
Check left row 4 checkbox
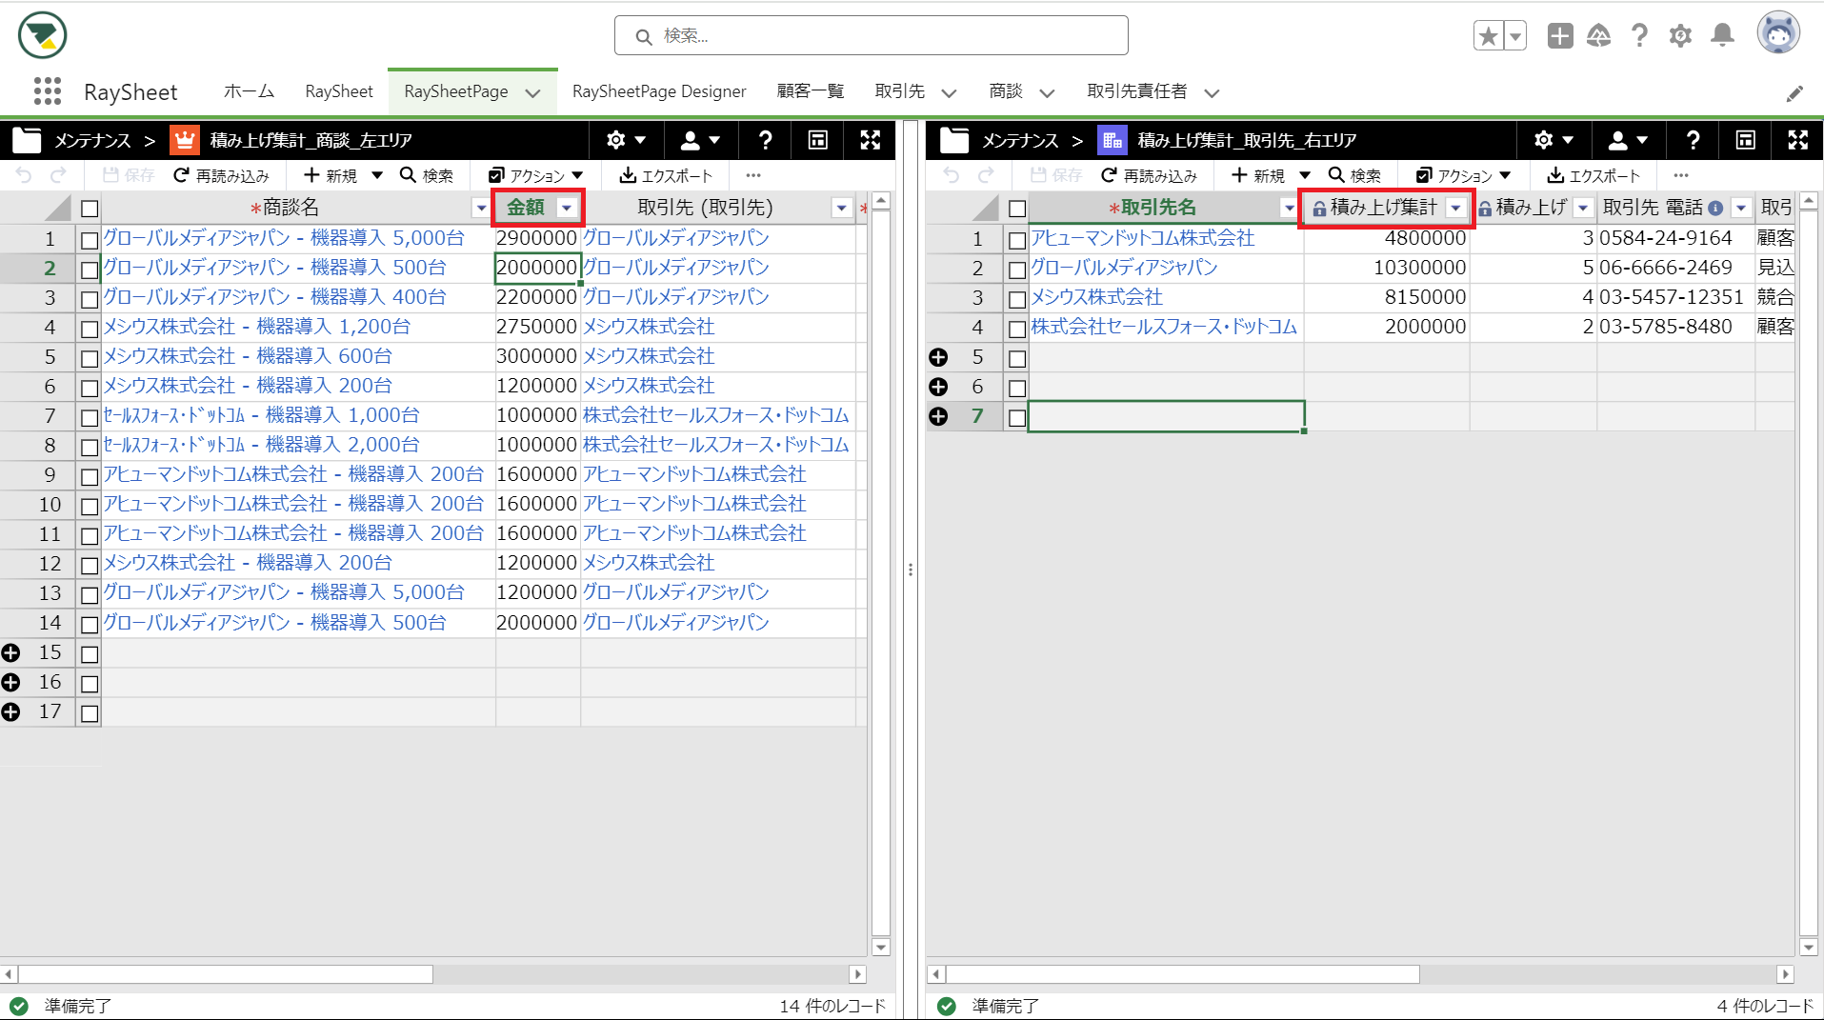coord(90,329)
